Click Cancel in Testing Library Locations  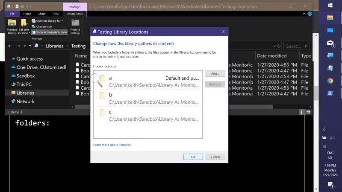pos(215,157)
